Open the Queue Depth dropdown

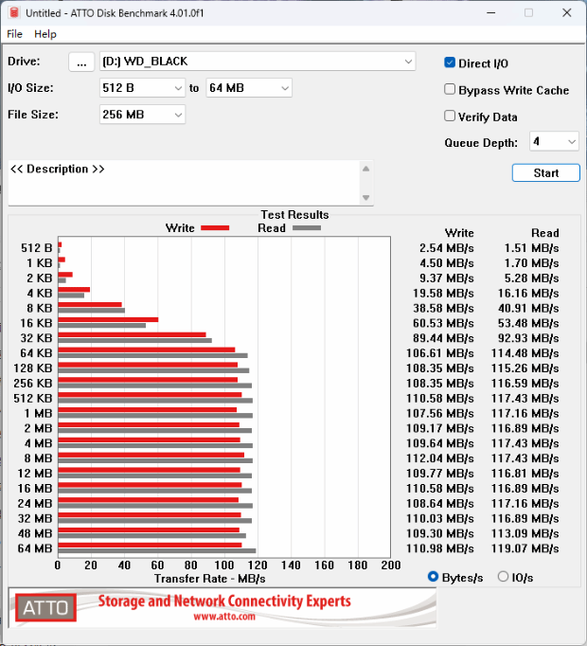pos(554,142)
